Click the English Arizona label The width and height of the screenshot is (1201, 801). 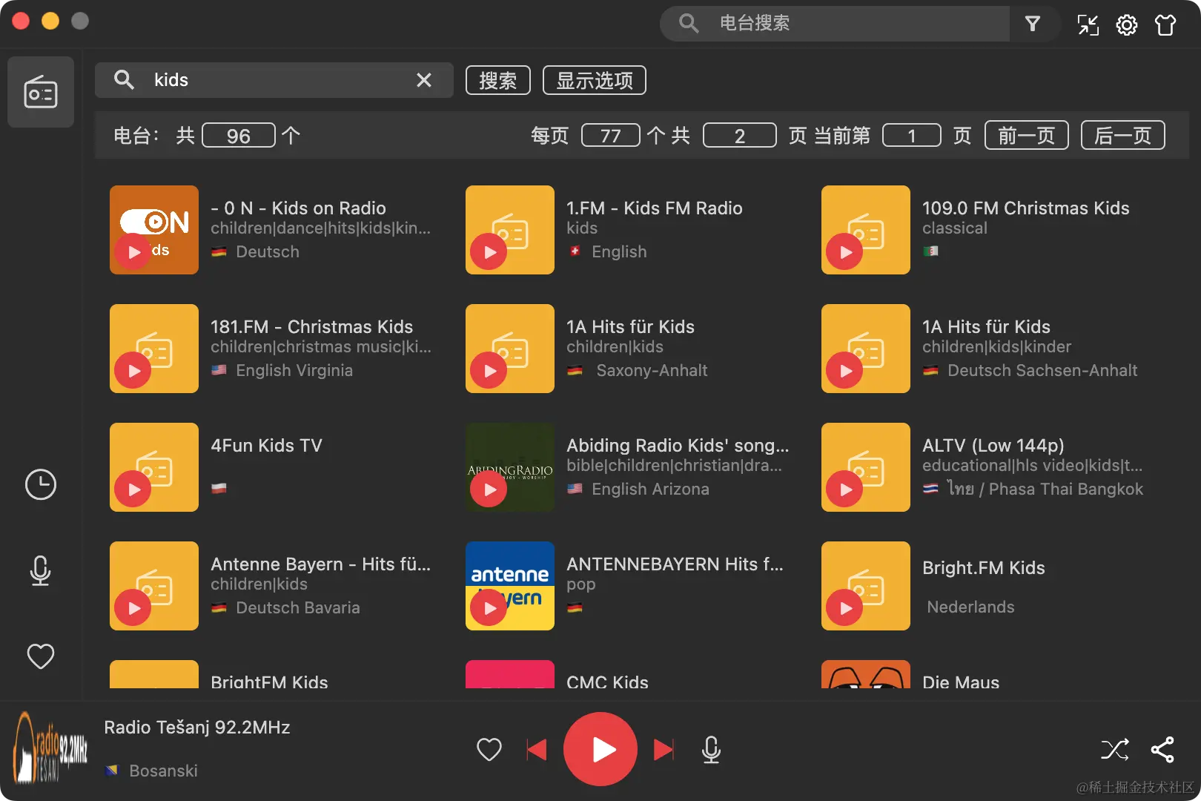coord(650,489)
